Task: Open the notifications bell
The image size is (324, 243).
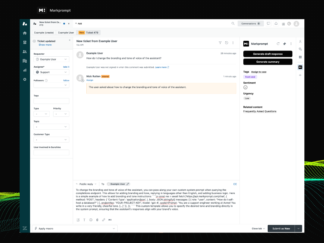Action: tap(276, 23)
